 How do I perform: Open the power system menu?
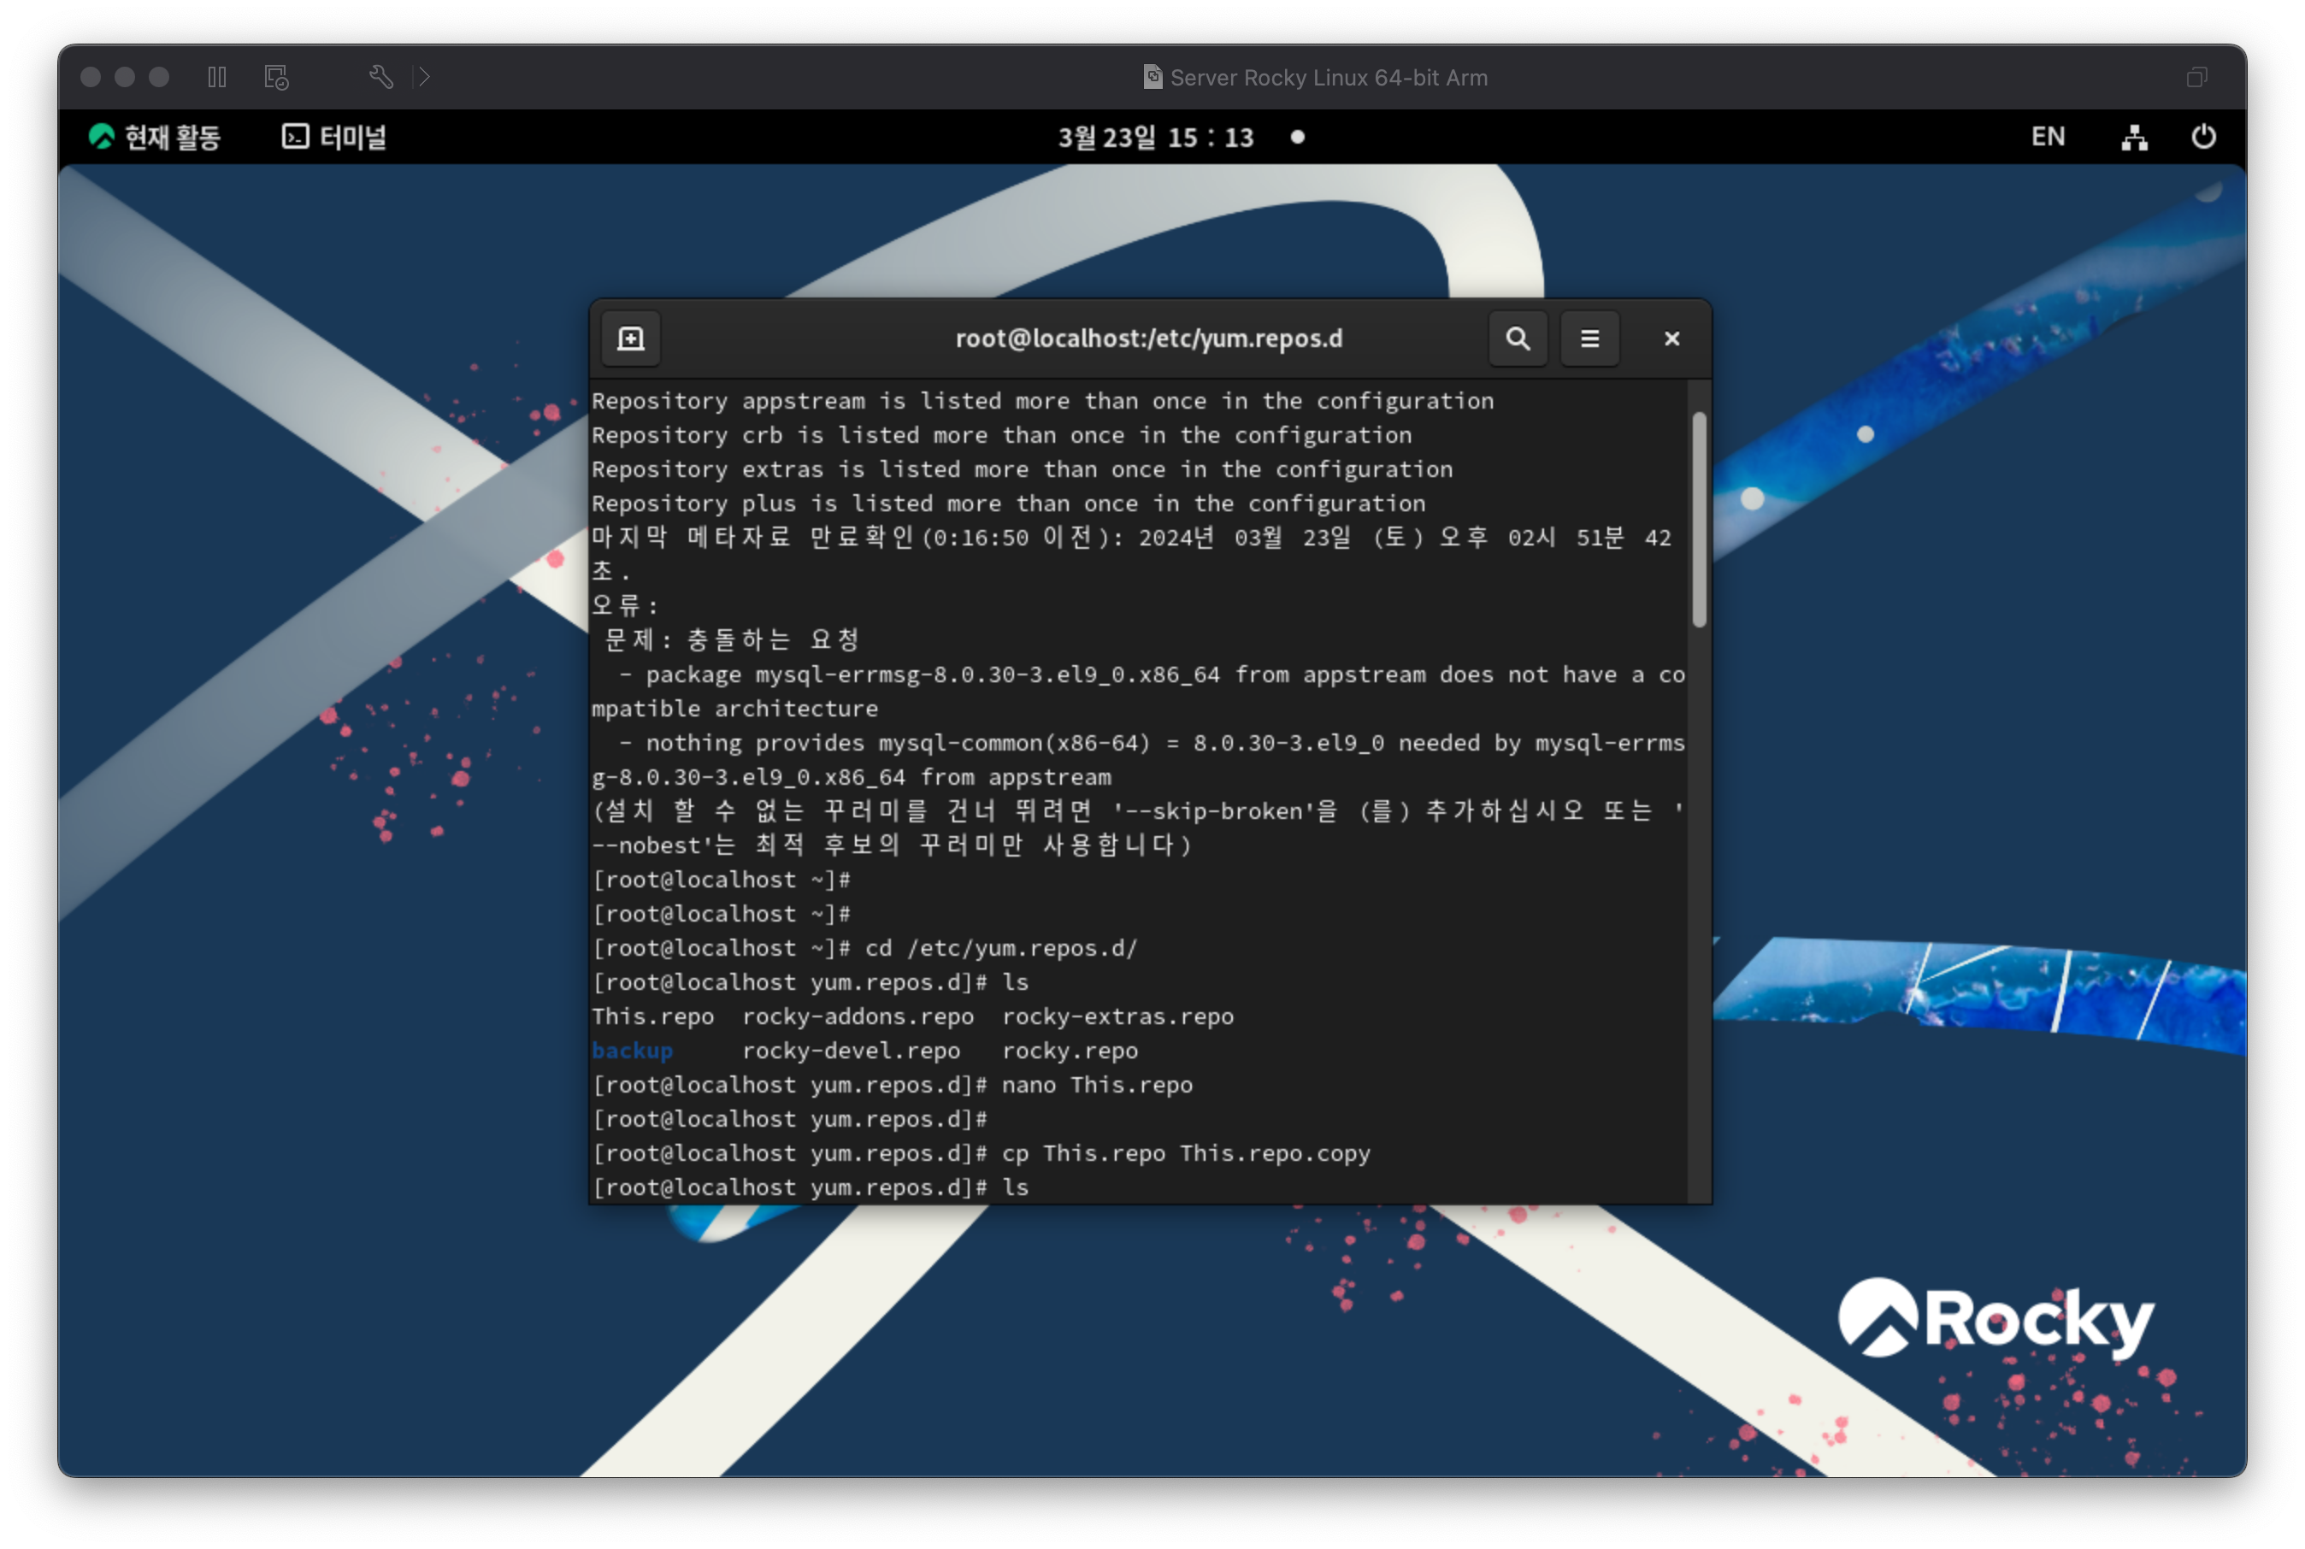pos(2203,138)
